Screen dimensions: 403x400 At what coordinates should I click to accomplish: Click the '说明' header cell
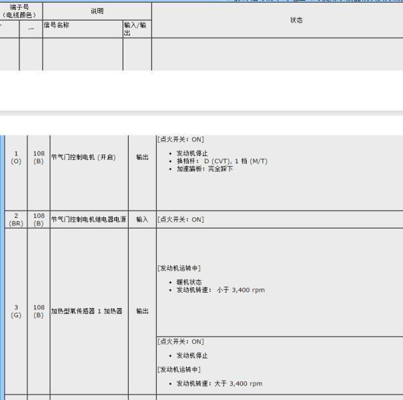[x=97, y=11]
